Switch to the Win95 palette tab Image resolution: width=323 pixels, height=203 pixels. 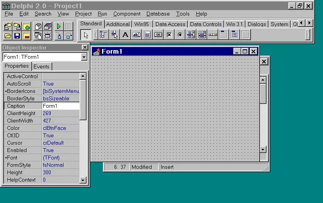pyautogui.click(x=141, y=24)
